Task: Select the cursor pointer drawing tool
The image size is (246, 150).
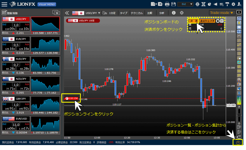Action: point(239,36)
